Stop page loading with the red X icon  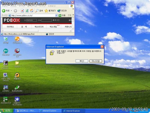pos(22,11)
